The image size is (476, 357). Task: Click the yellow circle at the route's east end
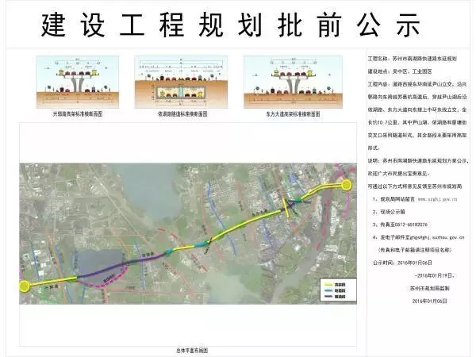pyautogui.click(x=347, y=185)
